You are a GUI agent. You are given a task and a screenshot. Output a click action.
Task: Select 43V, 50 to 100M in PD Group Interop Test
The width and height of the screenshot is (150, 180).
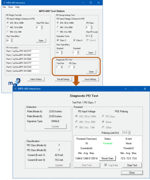click(65, 23)
